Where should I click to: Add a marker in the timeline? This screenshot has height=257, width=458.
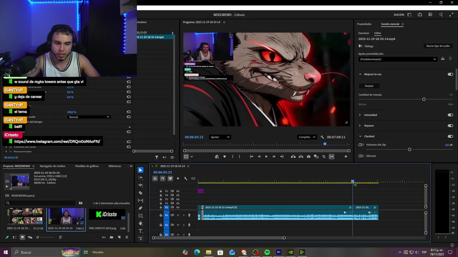(178, 178)
